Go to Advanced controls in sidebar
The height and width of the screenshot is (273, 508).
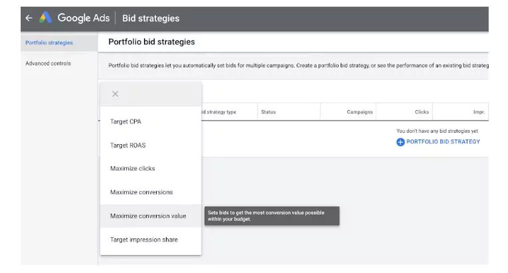[47, 63]
